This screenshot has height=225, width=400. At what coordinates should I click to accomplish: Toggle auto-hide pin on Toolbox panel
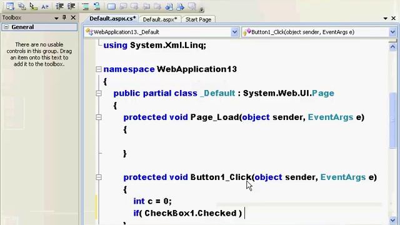click(x=64, y=17)
